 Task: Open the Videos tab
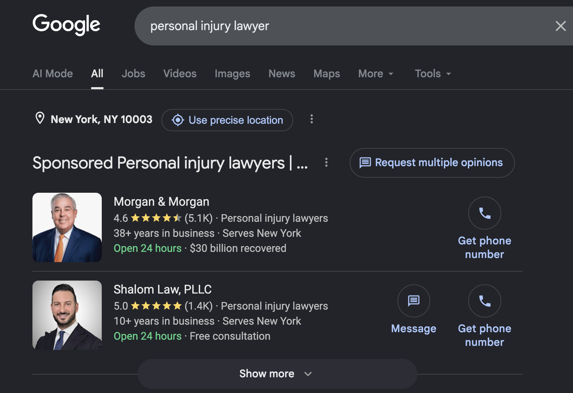click(180, 73)
